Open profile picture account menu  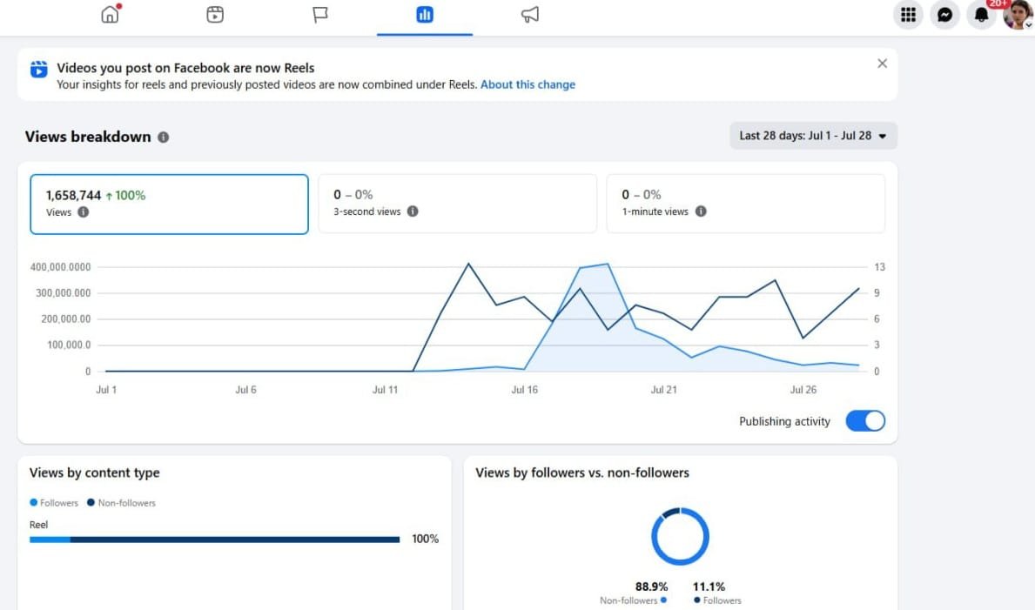point(1018,15)
